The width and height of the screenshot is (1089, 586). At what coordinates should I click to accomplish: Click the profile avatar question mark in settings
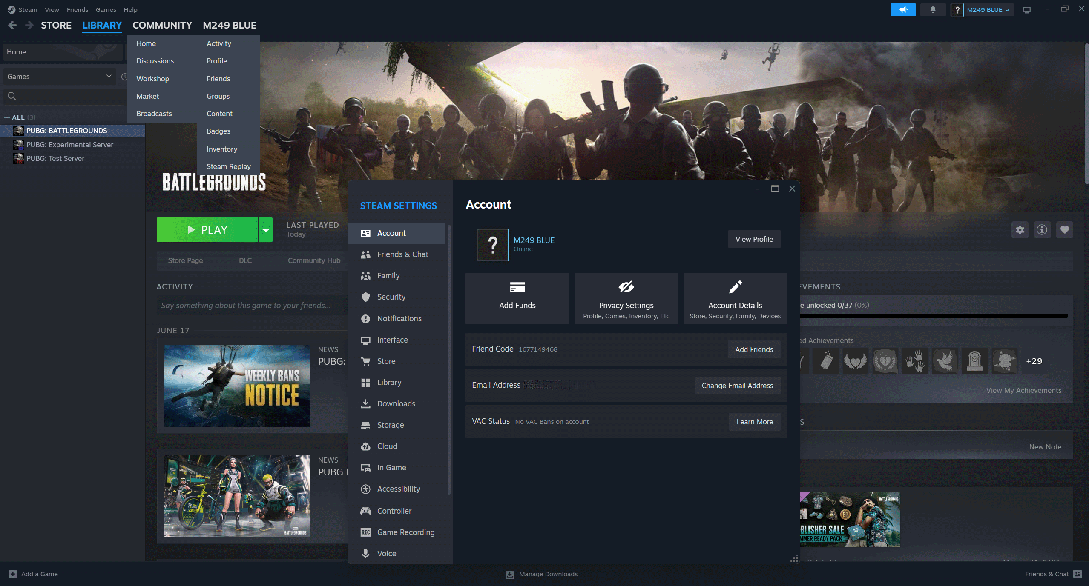(x=493, y=245)
